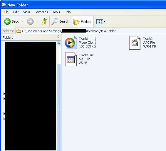Go up one folder level
The width and height of the screenshot is (166, 151).
pyautogui.click(x=44, y=21)
